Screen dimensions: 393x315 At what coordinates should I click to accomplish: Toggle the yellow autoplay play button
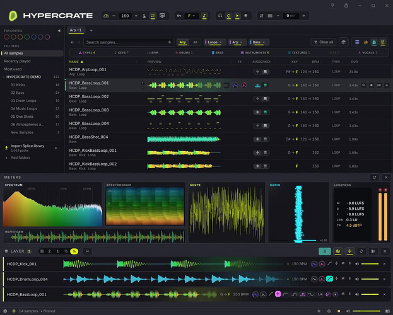click(237, 16)
